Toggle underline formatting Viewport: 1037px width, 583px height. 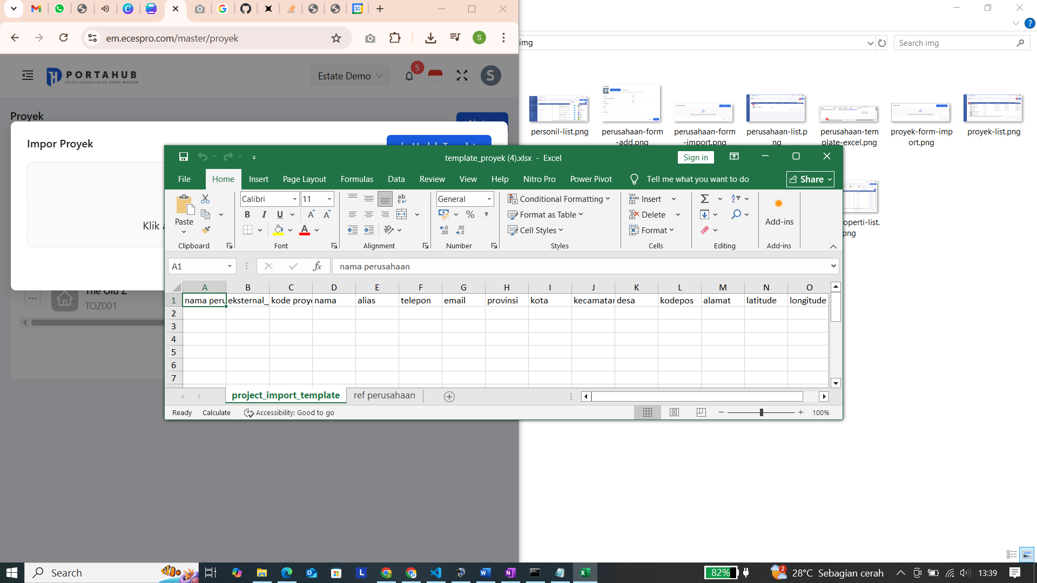[279, 214]
